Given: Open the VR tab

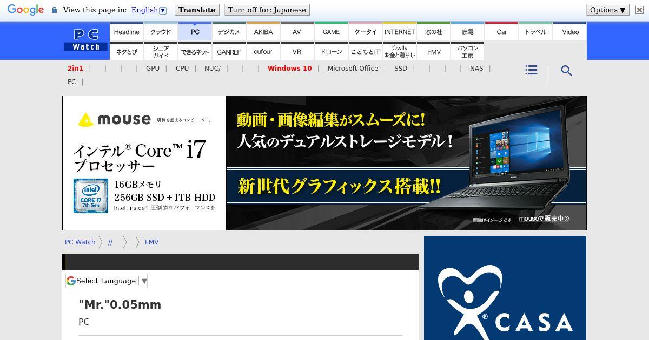Looking at the screenshot, I should 297,51.
